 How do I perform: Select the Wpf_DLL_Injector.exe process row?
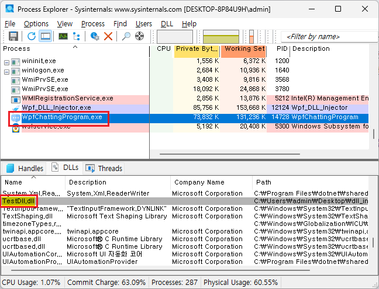pos(56,107)
